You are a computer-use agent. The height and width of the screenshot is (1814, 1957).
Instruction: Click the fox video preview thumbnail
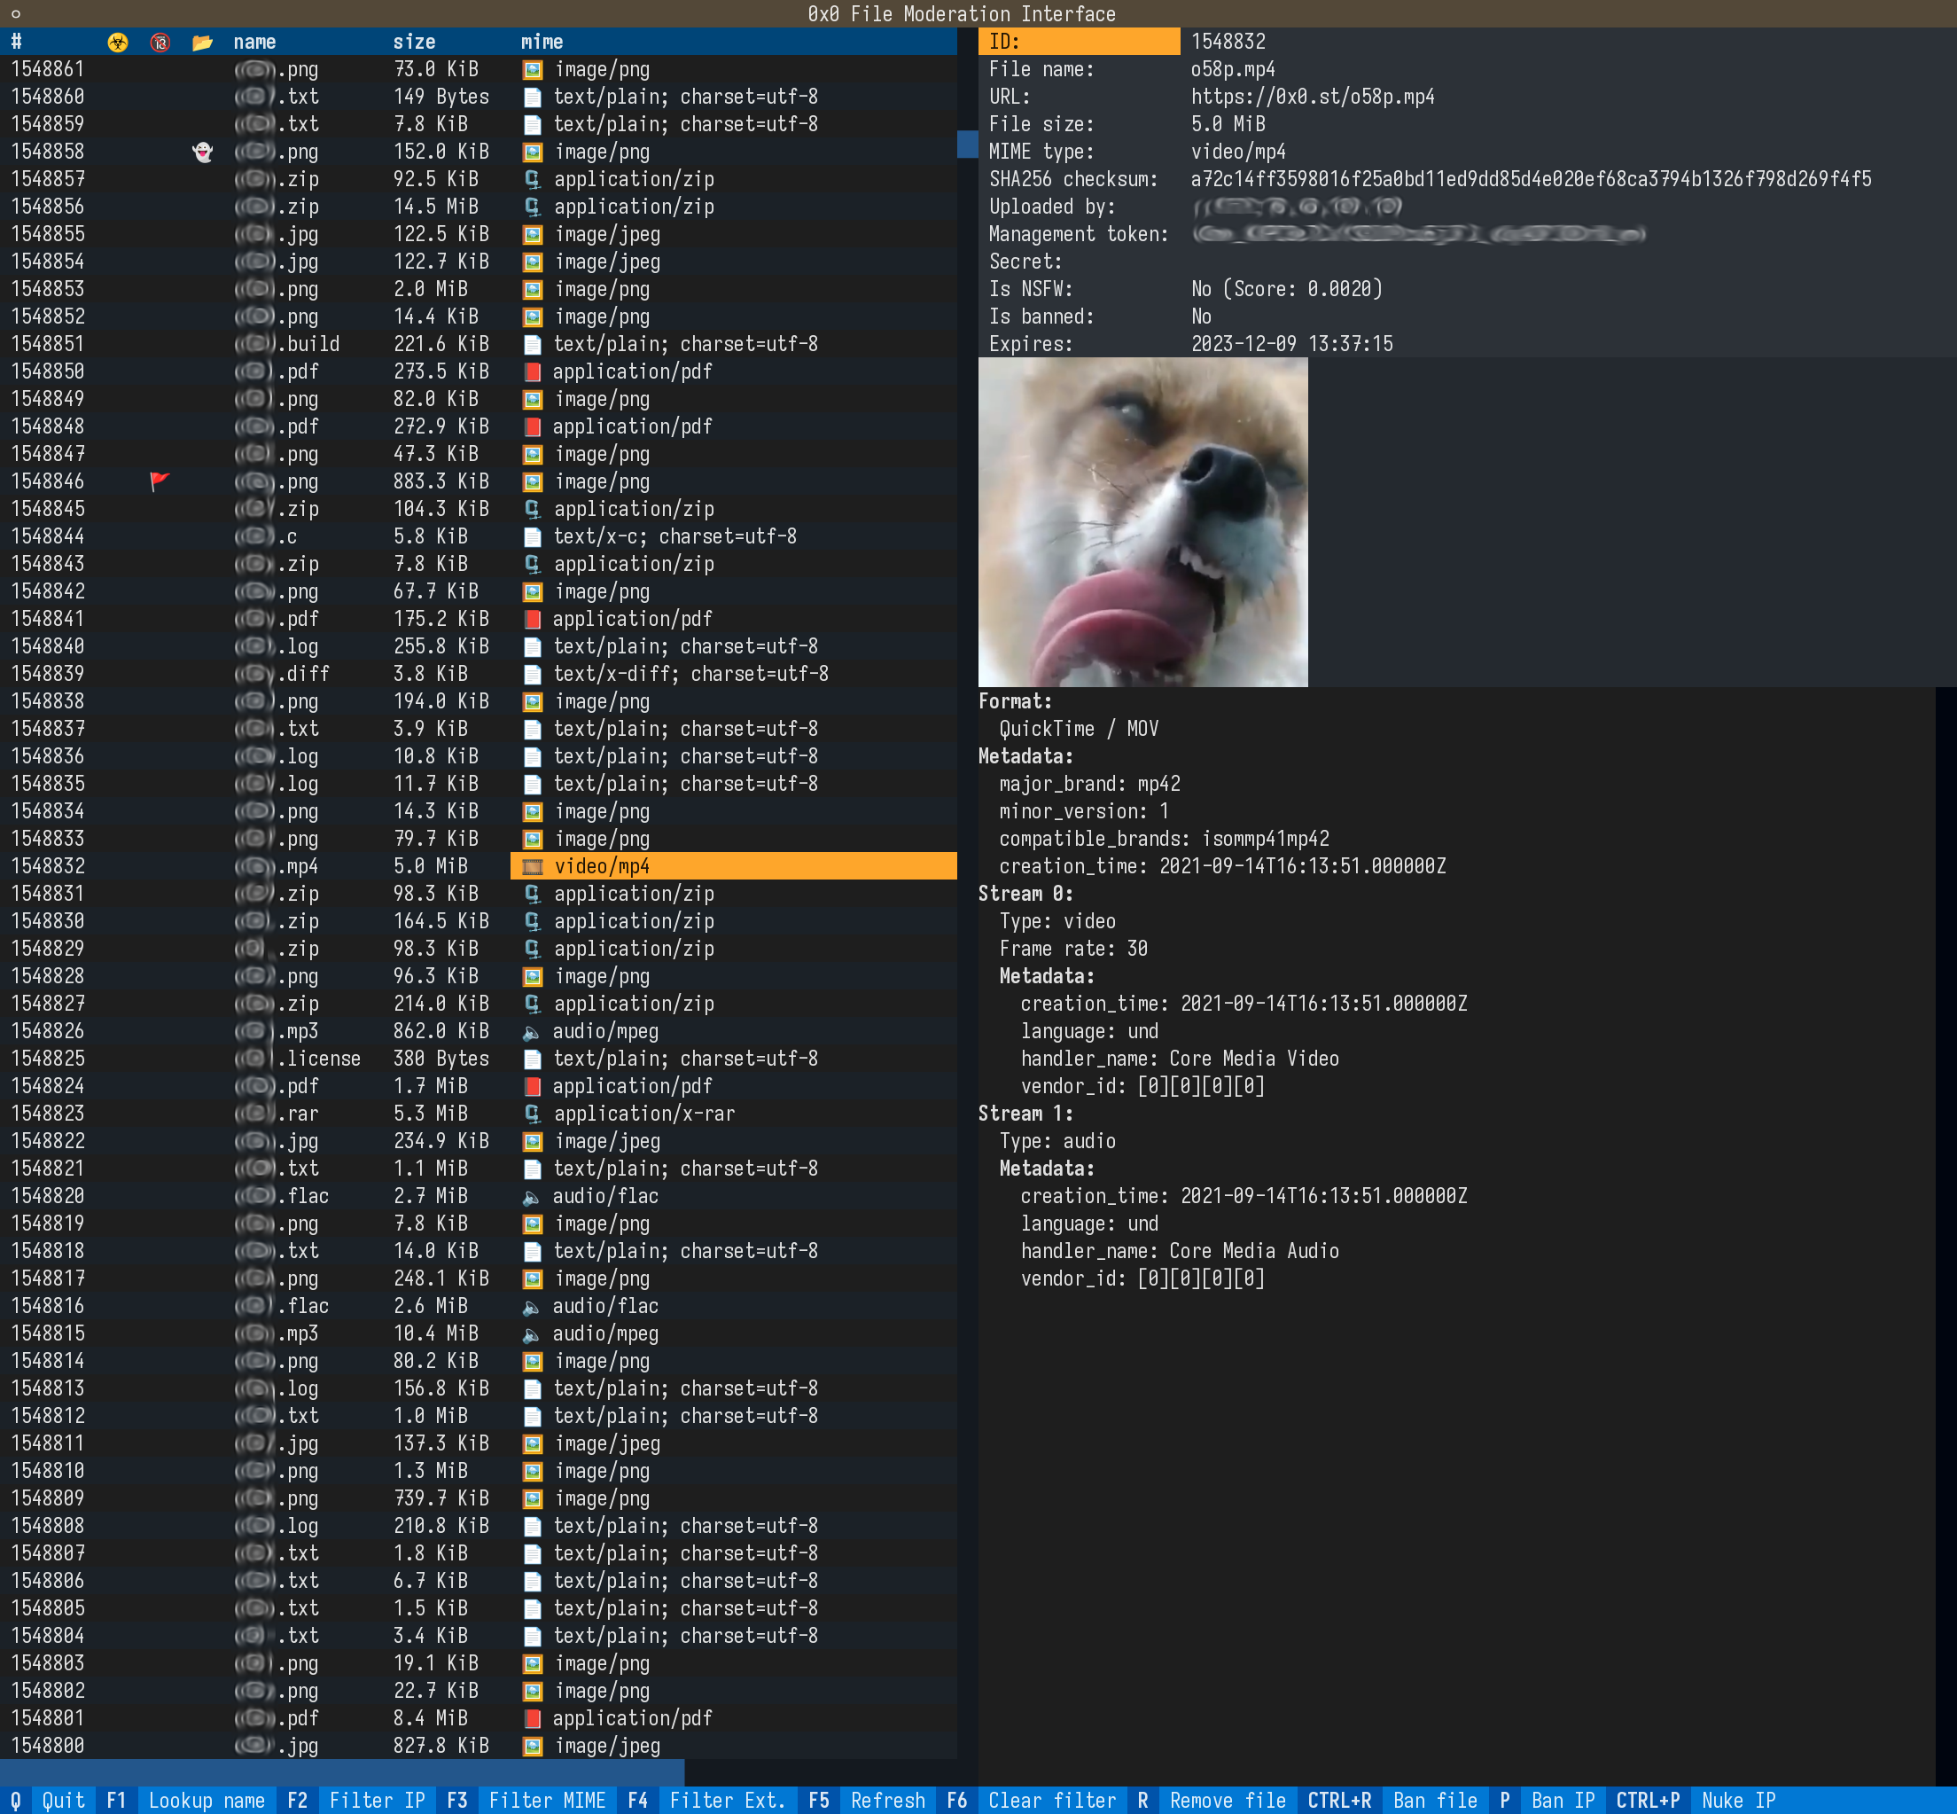1142,521
